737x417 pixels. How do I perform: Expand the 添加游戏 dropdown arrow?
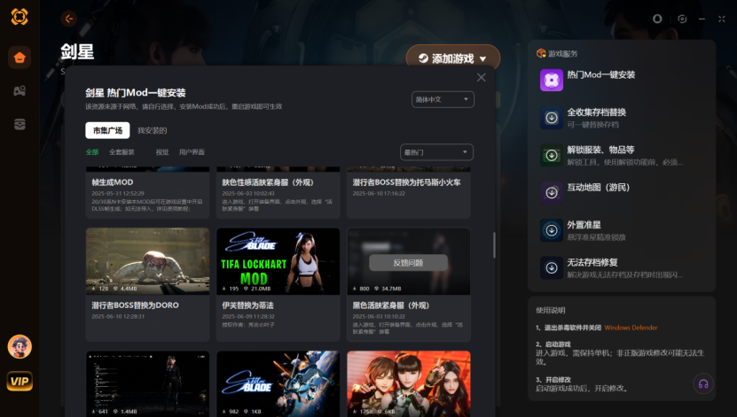pyautogui.click(x=482, y=59)
